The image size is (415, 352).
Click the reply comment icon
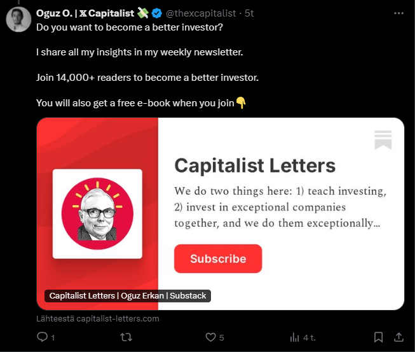click(x=43, y=337)
